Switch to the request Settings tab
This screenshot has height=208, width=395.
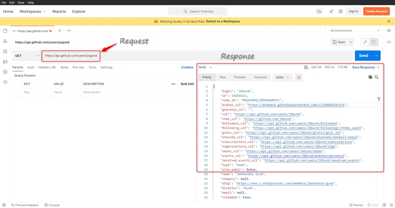[x=106, y=67]
